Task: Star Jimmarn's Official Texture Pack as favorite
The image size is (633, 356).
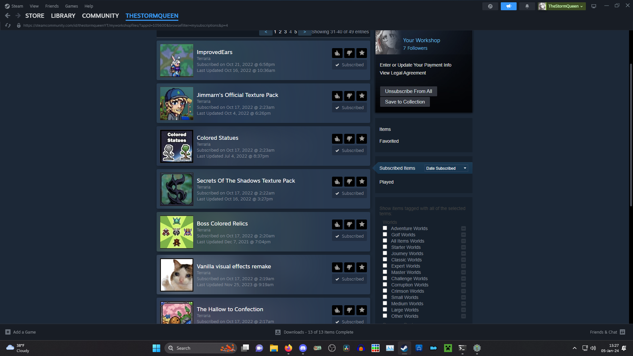Action: (x=362, y=96)
